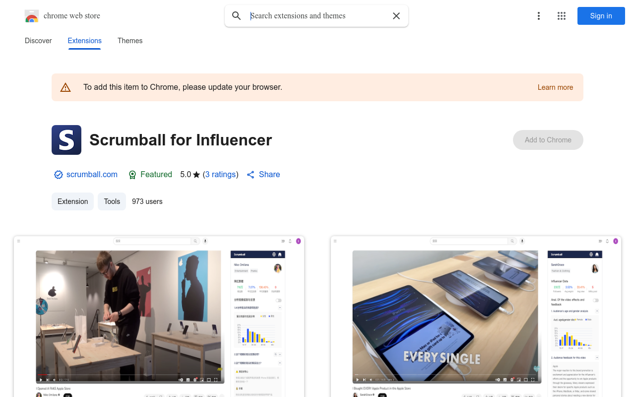Open the first screenshot with FAKE Apple Store video
635x397 pixels.
pos(159,317)
